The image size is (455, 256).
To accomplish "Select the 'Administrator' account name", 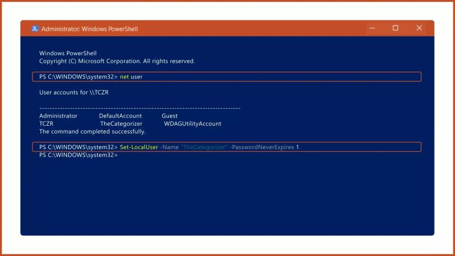I will [x=59, y=116].
